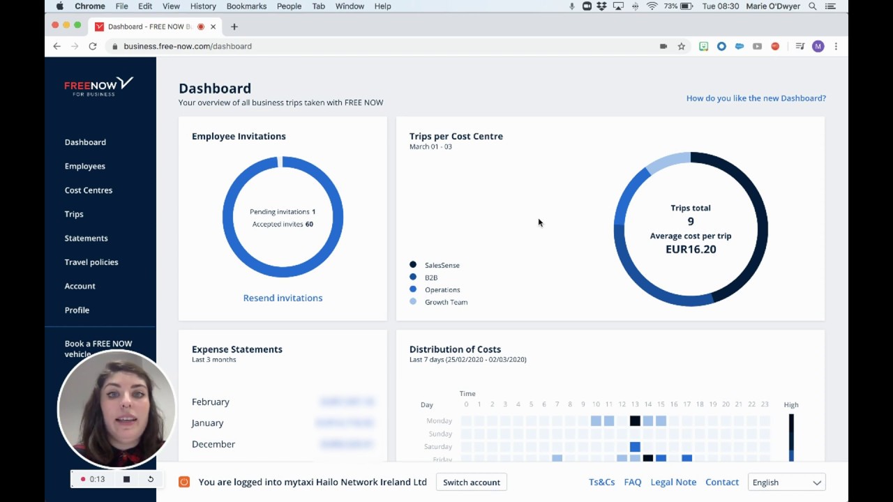Open the Chrome three-dot menu
This screenshot has height=502, width=893.
point(836,46)
